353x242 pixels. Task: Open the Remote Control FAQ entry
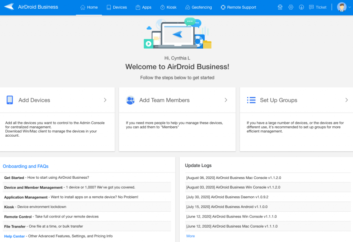87,217
